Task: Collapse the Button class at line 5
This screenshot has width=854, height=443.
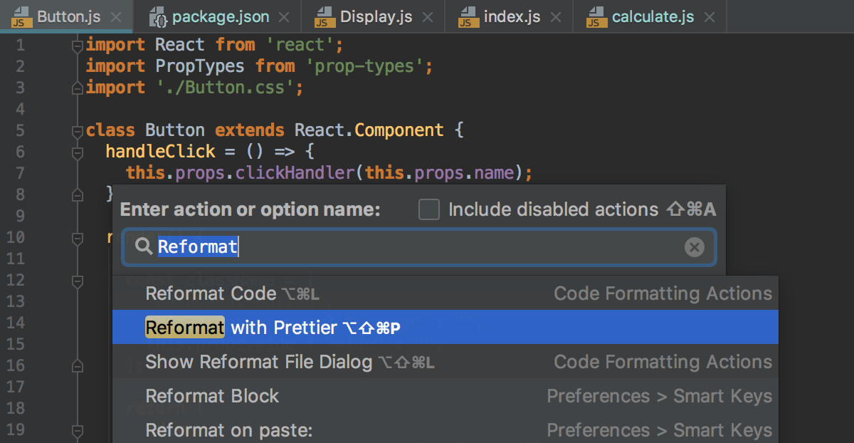Action: click(76, 130)
